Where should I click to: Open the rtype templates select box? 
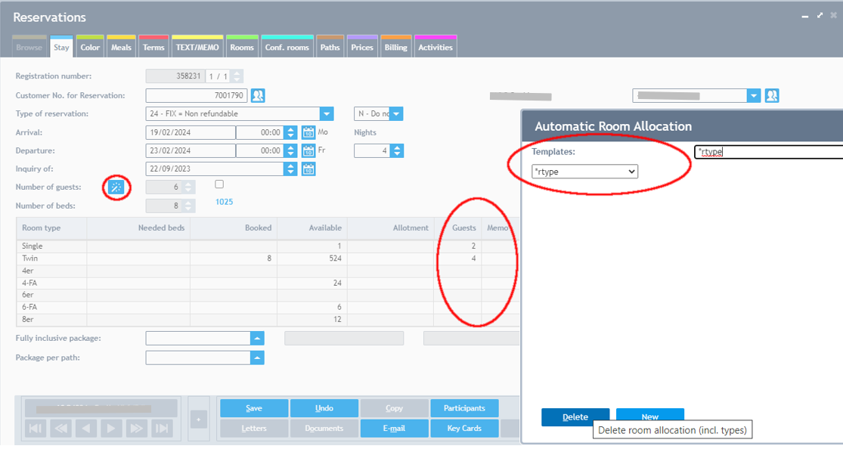click(x=584, y=172)
